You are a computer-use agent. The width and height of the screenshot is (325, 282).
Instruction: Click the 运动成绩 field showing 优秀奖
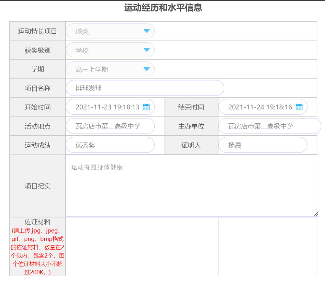click(x=110, y=145)
